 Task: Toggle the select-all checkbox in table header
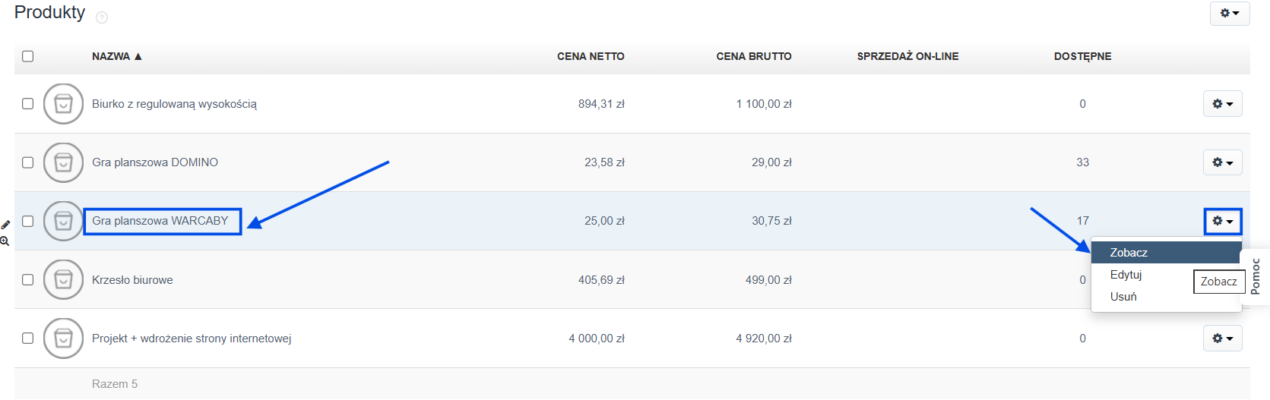[x=28, y=56]
